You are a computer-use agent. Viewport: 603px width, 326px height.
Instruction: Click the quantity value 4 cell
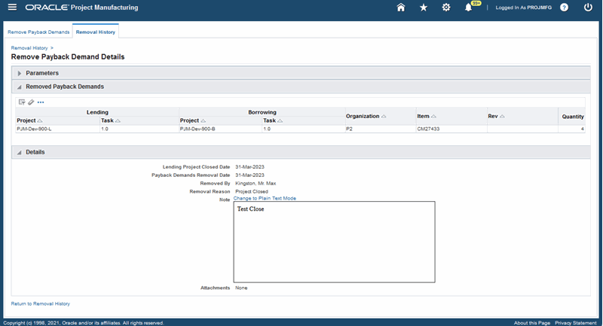(x=571, y=129)
